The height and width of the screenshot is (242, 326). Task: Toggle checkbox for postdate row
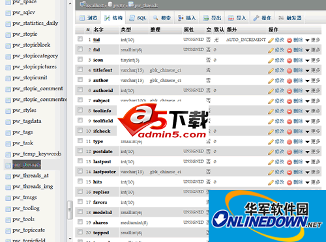coord(80,150)
